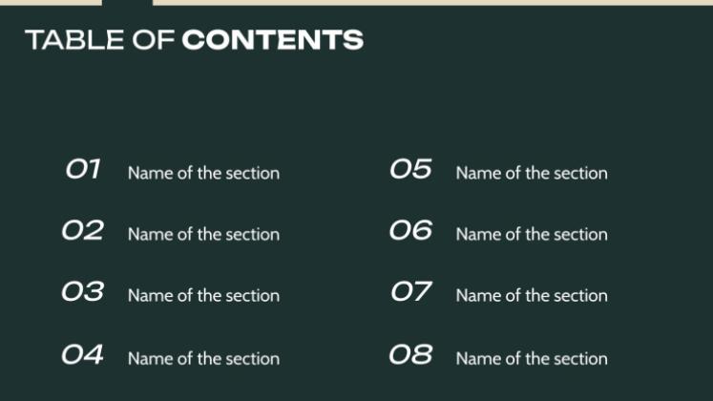
Task: Select the 08 section number
Action: (411, 355)
